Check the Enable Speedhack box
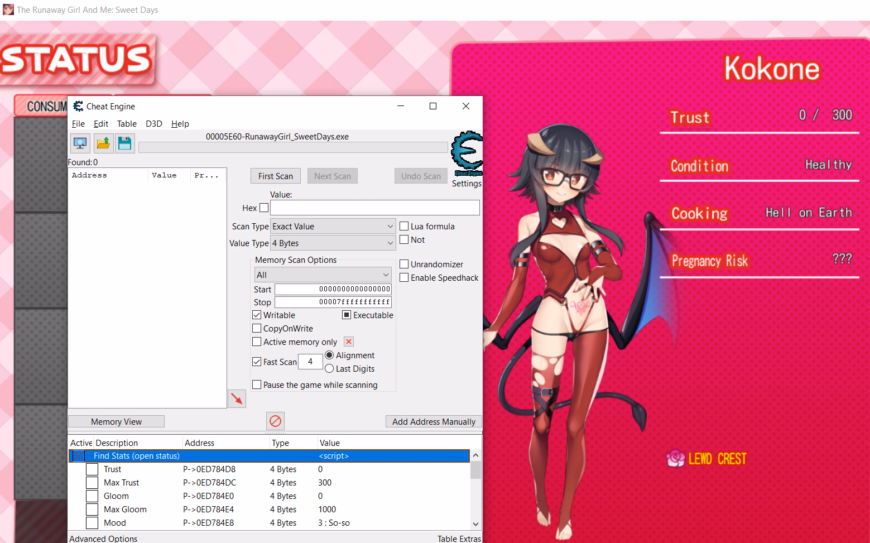The image size is (870, 543). click(x=405, y=277)
